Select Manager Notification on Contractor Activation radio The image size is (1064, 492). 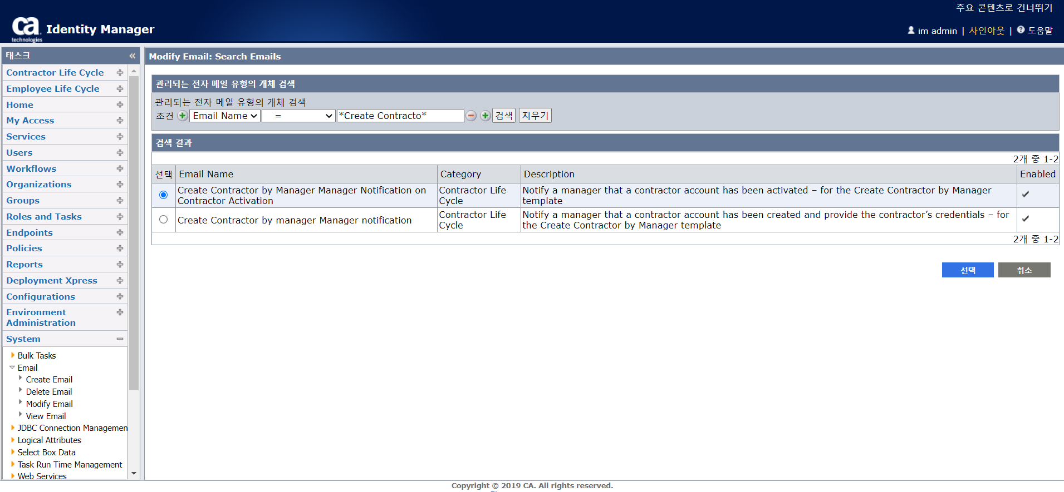[163, 195]
